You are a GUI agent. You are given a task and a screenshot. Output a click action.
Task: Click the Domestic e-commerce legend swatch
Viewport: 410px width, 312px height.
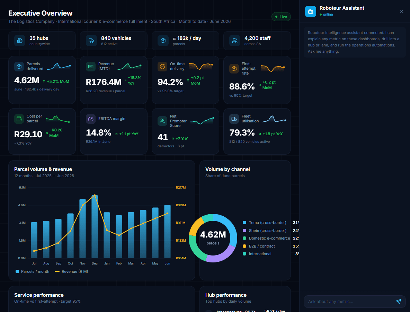(x=244, y=238)
